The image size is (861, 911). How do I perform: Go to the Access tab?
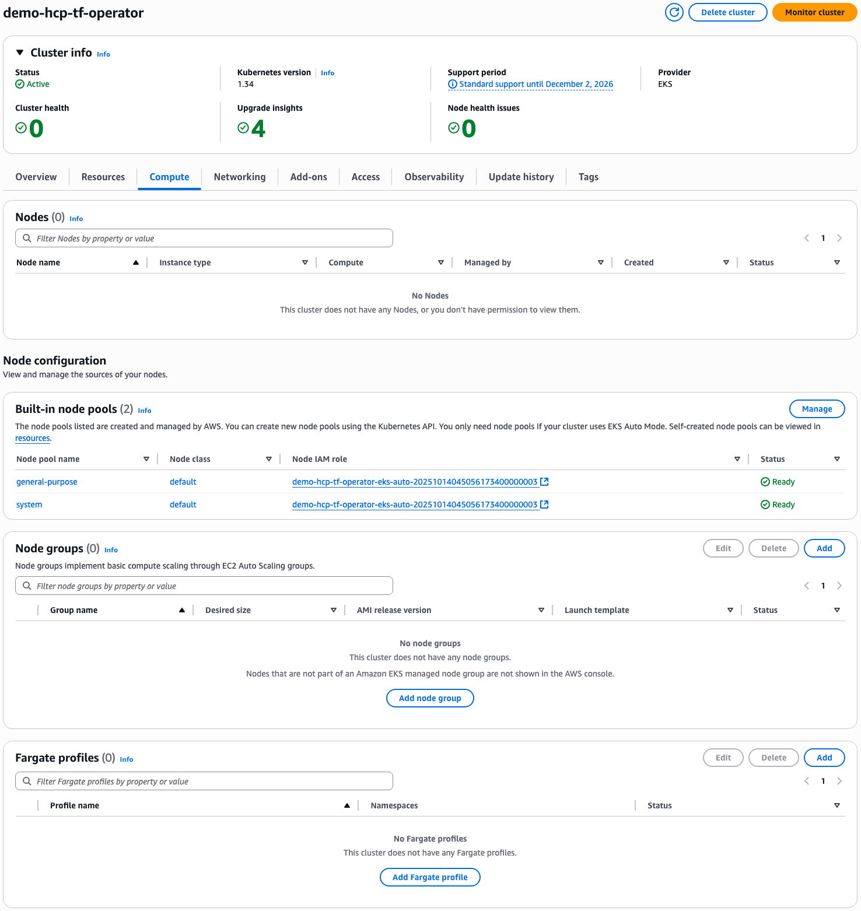(366, 177)
